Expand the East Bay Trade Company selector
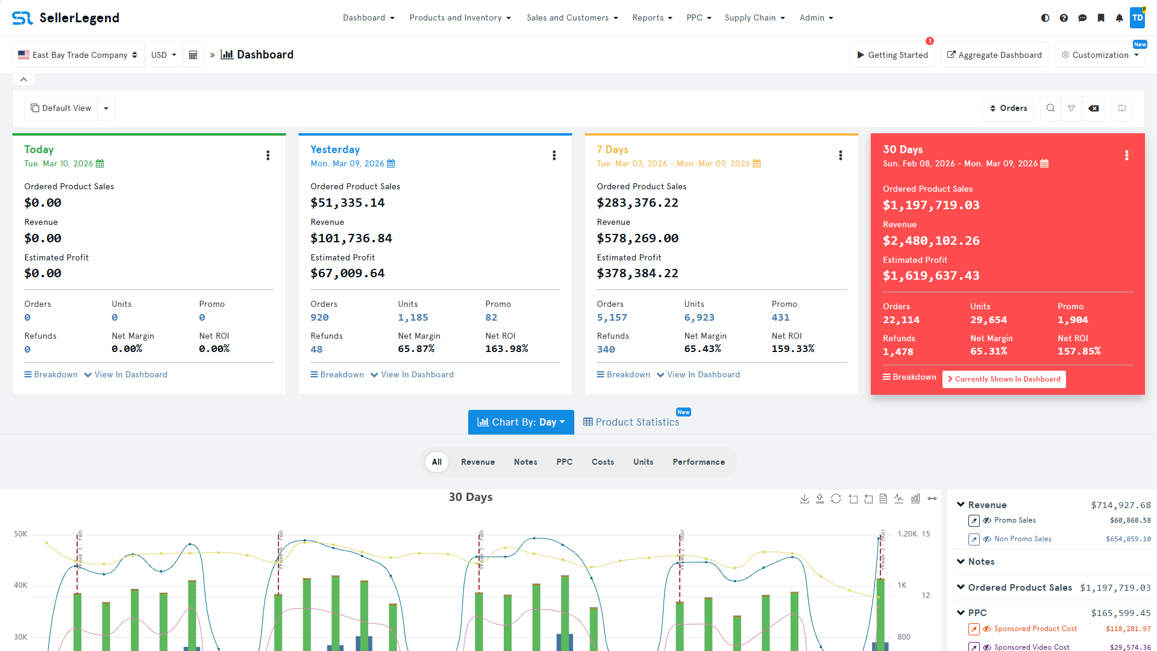This screenshot has height=651, width=1157. tap(78, 54)
